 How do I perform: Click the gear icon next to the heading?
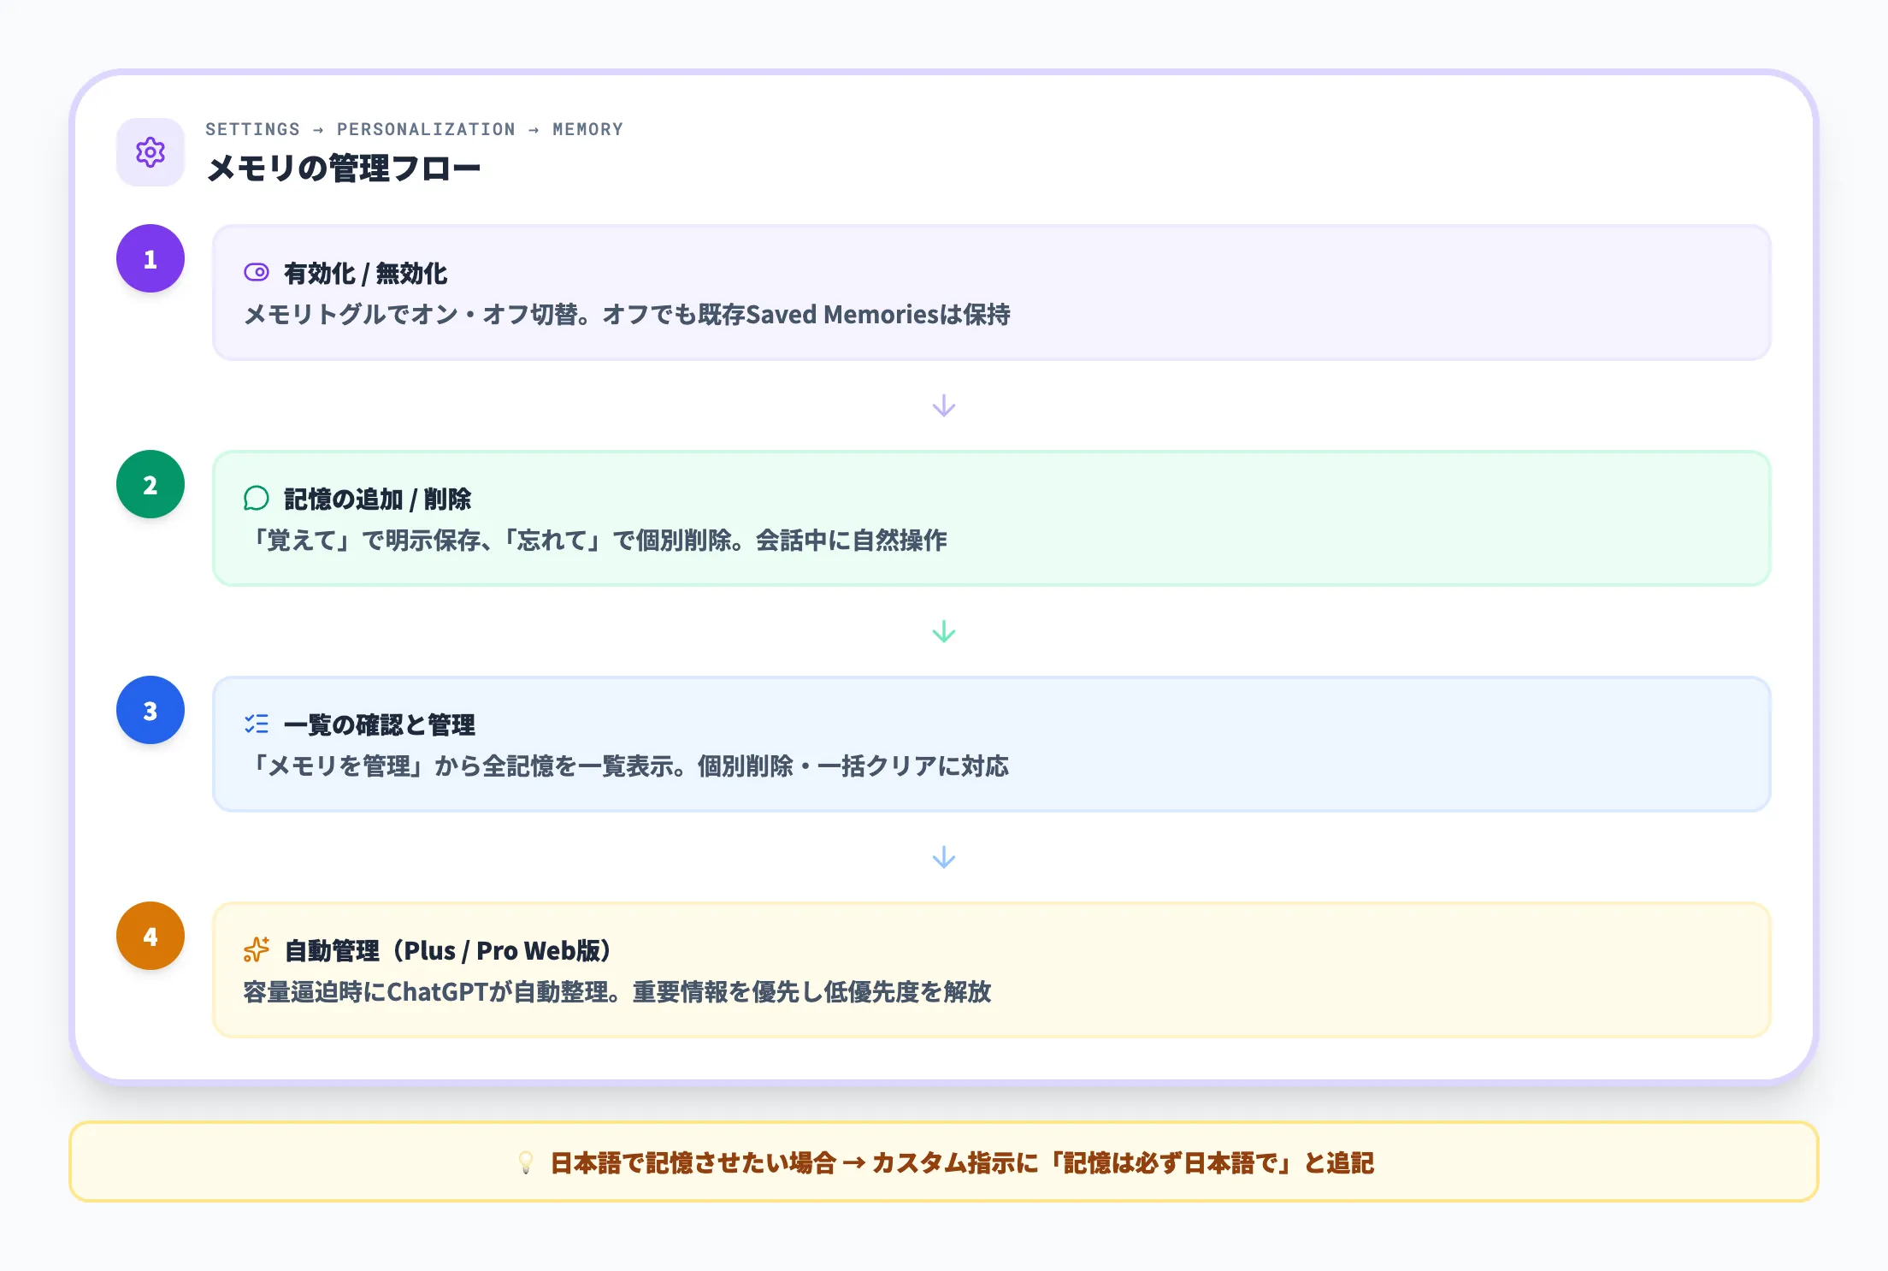(150, 152)
